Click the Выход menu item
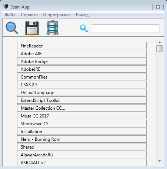Image resolution: width=167 pixels, height=169 pixels. (x=82, y=15)
